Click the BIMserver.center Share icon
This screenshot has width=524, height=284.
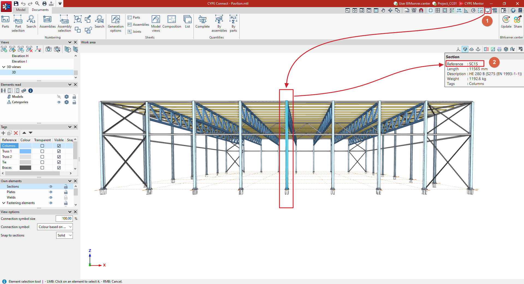pos(518,22)
